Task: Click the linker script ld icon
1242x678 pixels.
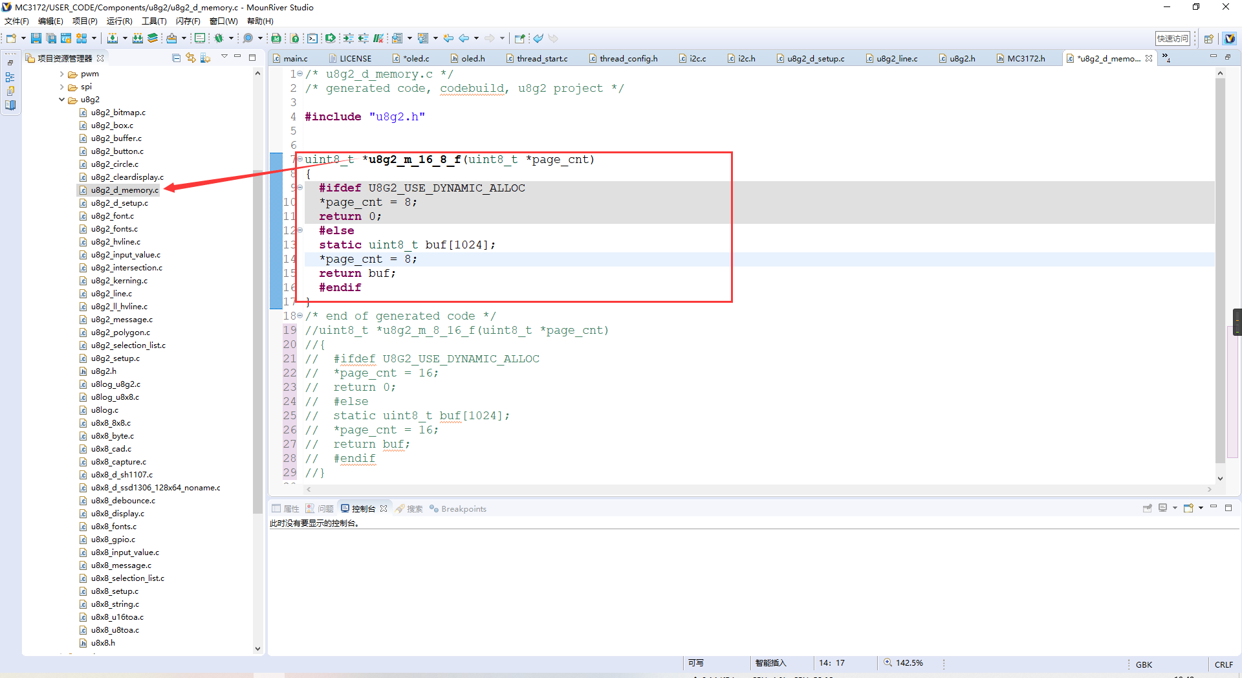Action: [x=276, y=38]
